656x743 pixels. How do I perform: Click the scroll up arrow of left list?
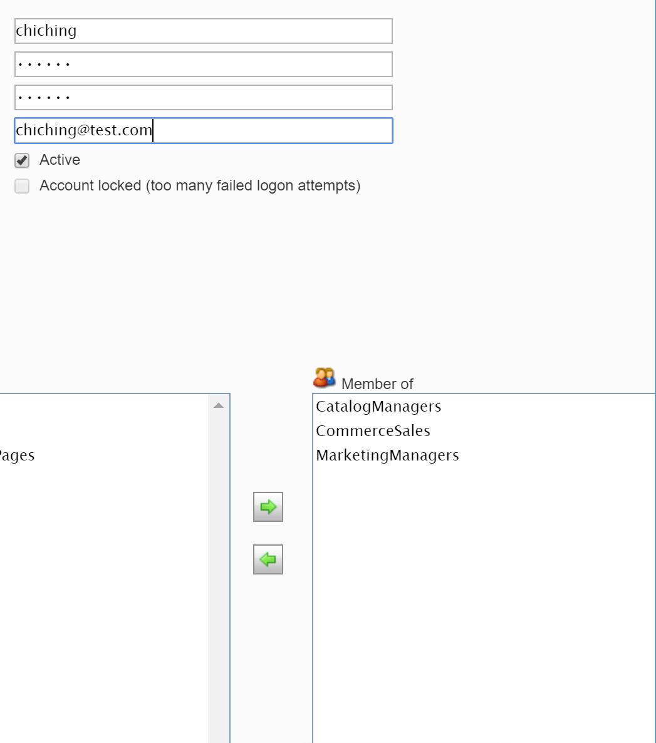[219, 406]
